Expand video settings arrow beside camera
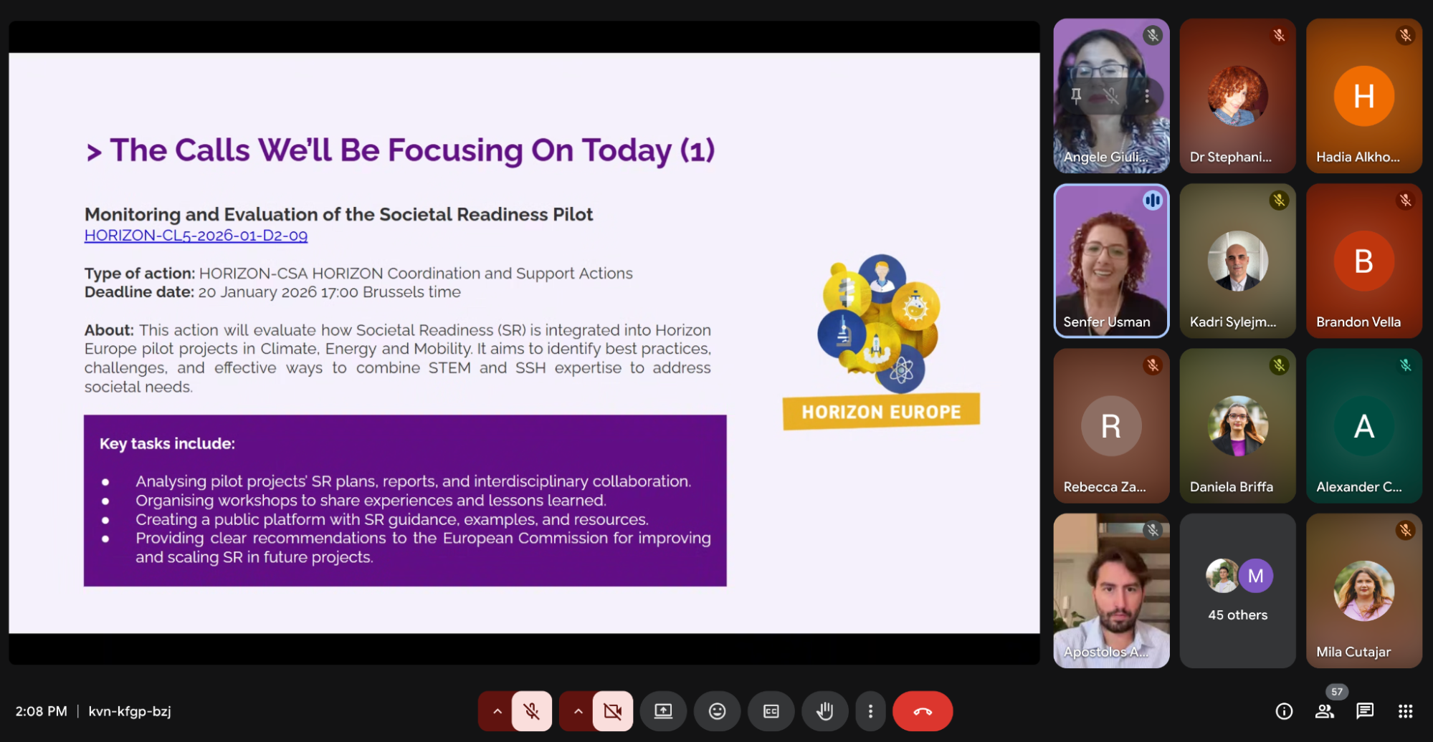The width and height of the screenshot is (1433, 742). (578, 711)
